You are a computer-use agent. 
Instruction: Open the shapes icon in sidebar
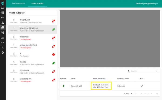3,23
